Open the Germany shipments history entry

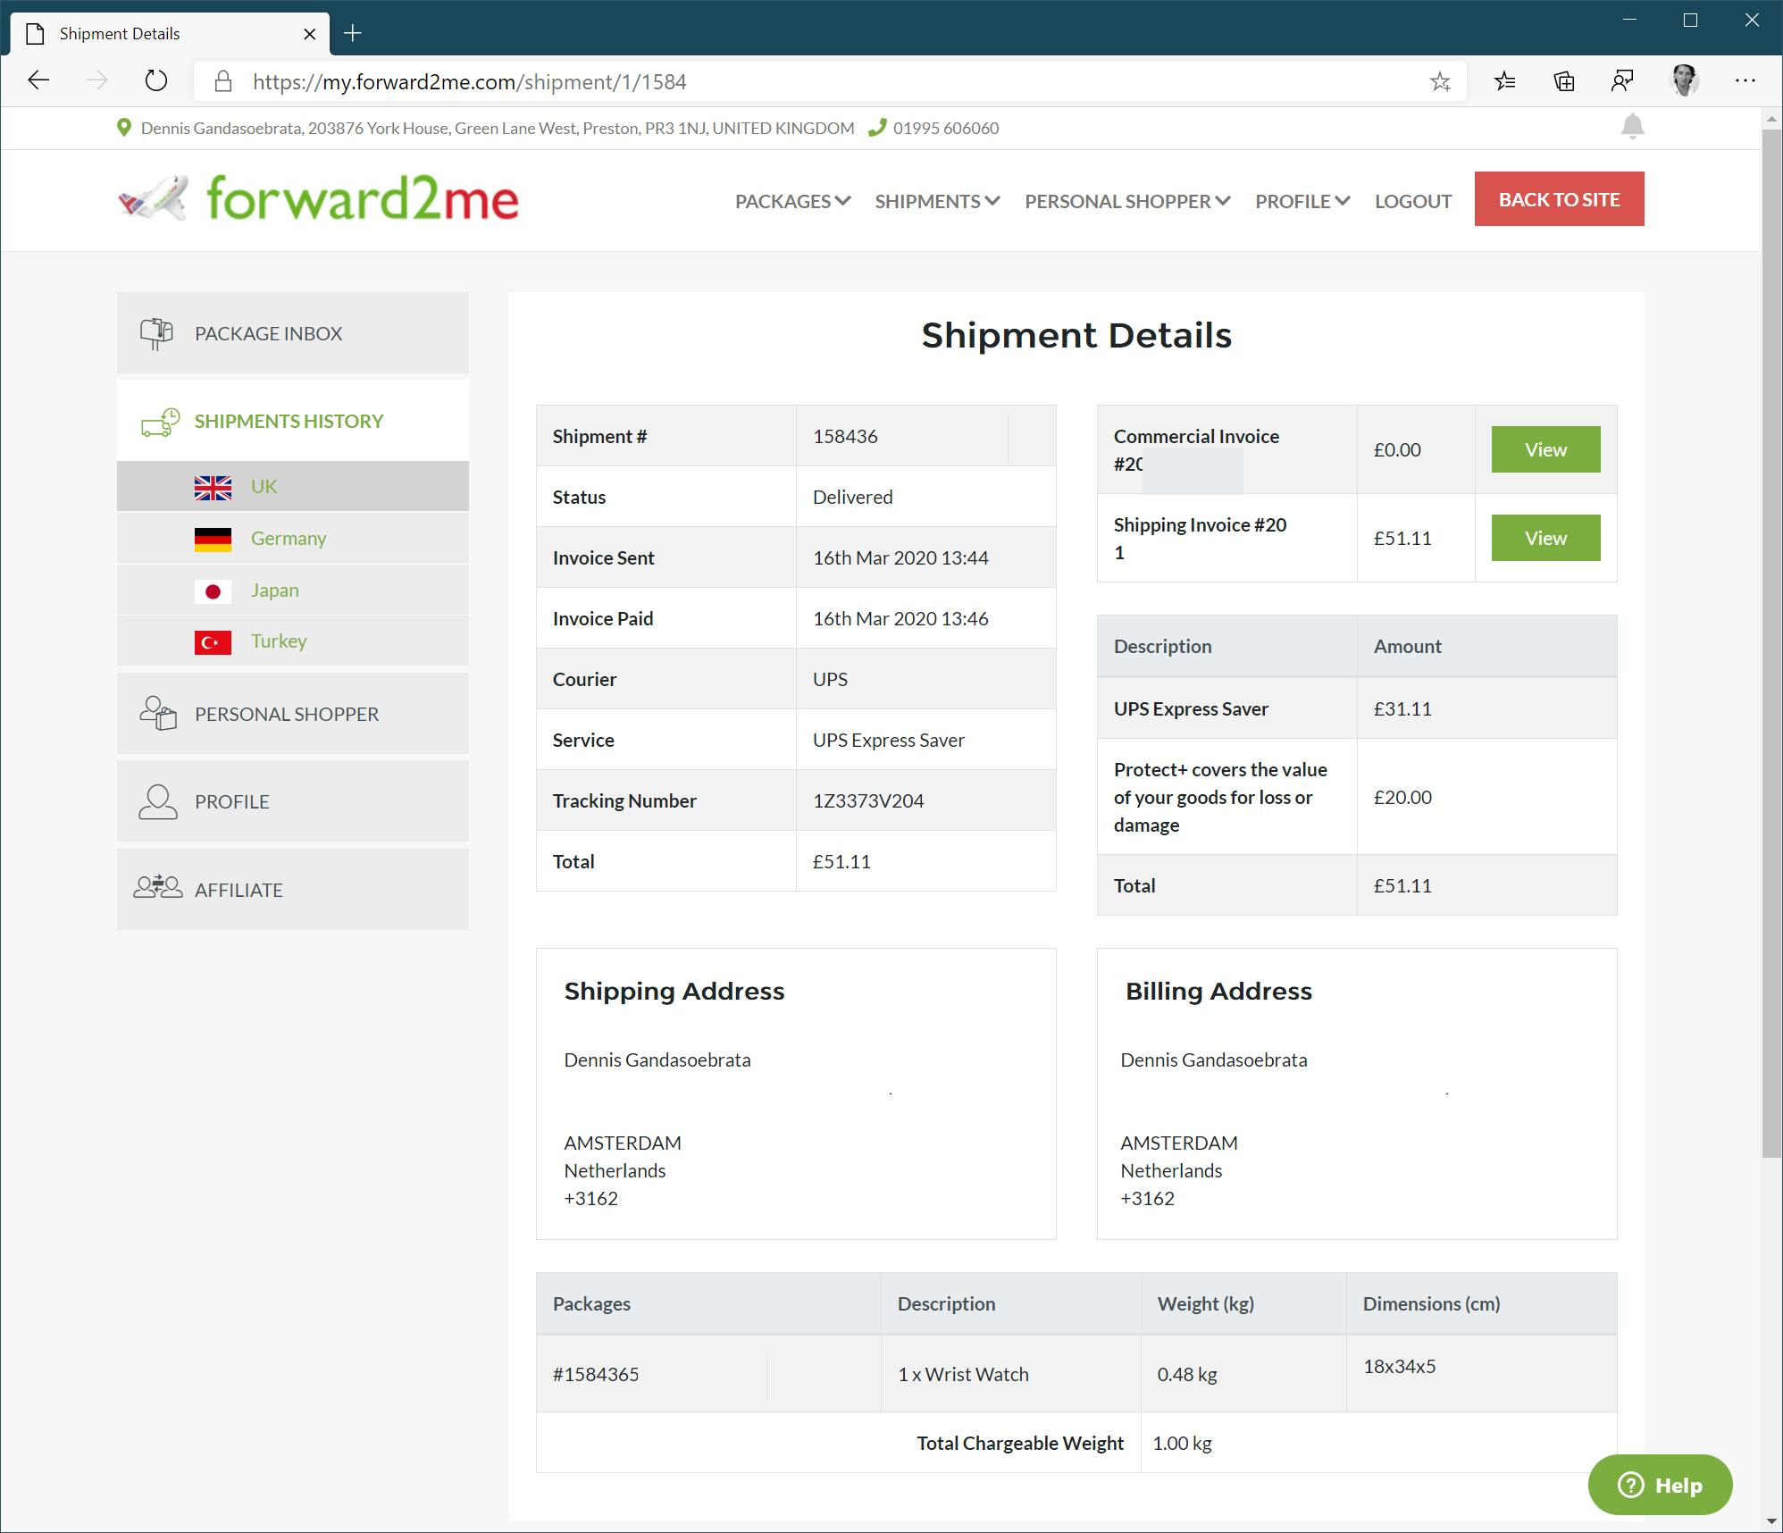click(288, 539)
